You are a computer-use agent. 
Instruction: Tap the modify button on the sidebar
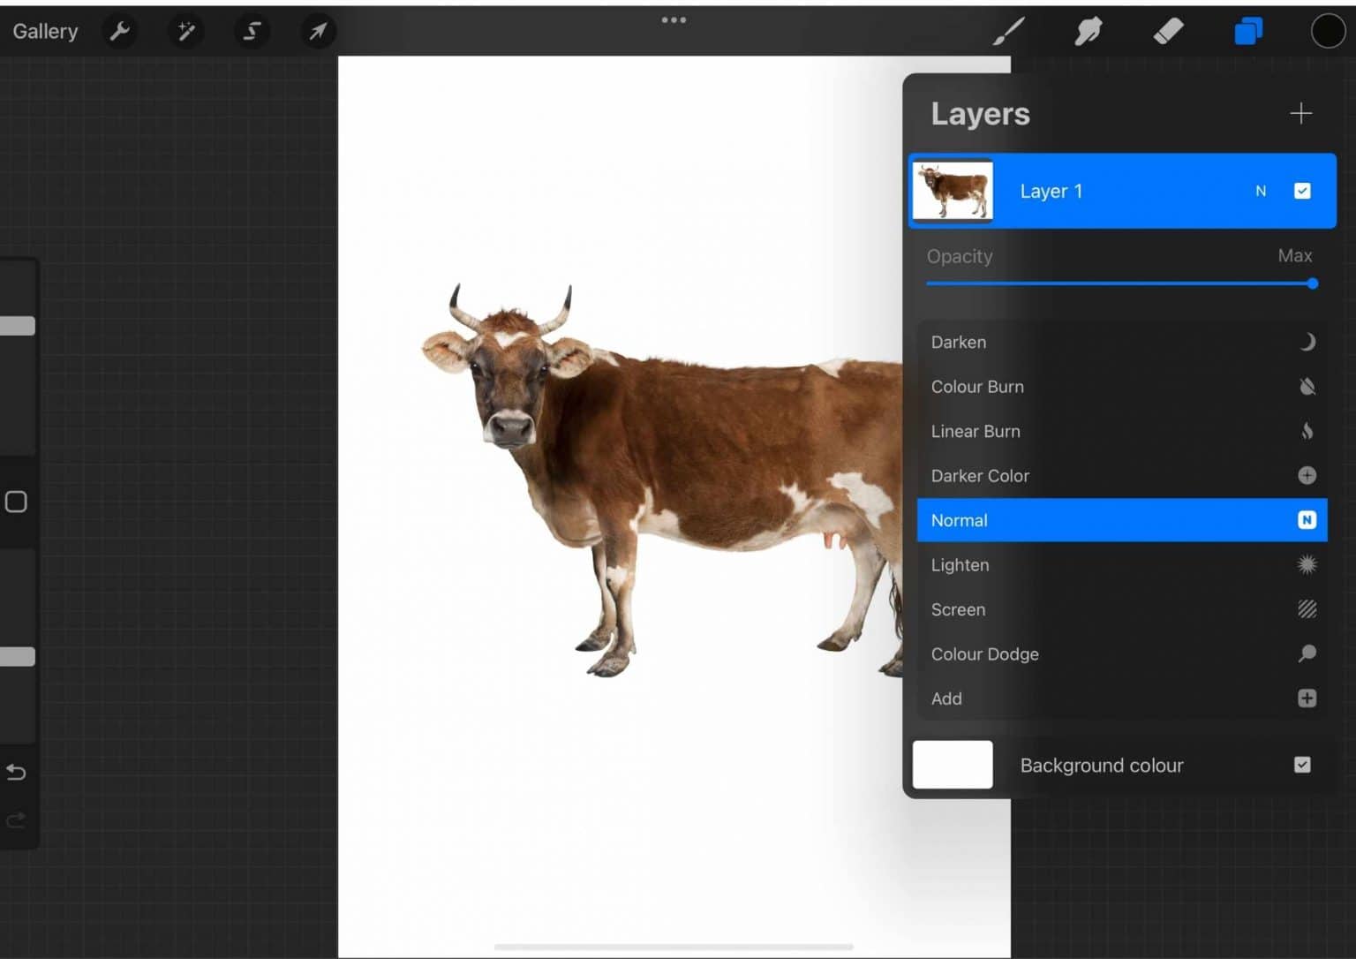pyautogui.click(x=15, y=501)
